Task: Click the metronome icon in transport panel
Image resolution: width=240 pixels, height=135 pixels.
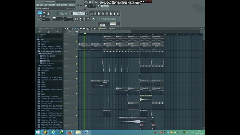Action: tap(86, 2)
